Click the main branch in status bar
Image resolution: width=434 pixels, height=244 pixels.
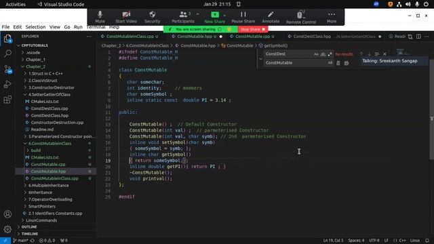coord(20,241)
